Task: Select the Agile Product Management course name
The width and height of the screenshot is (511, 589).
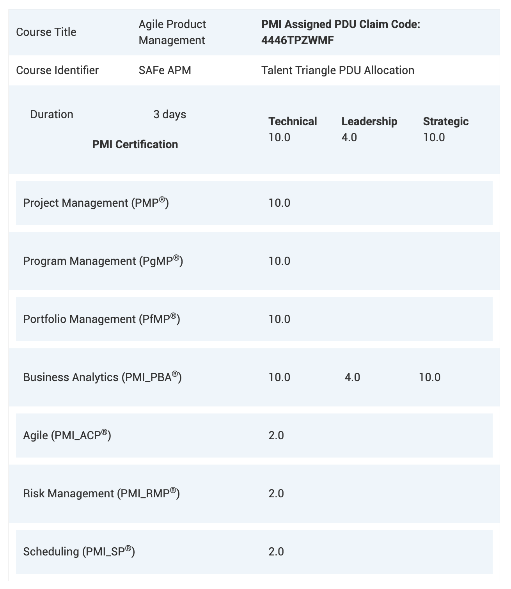Action: 172,32
